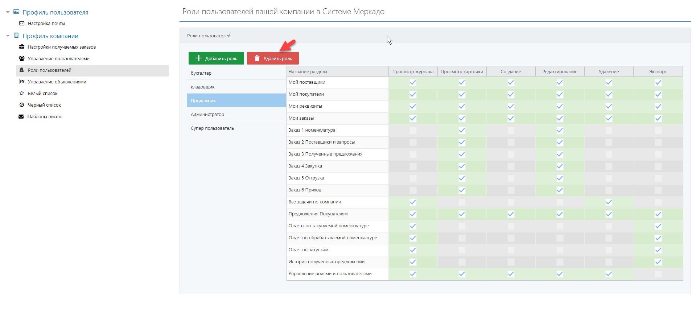The width and height of the screenshot is (696, 310).
Task: Open Роли пользователей in sidebar
Action: click(x=50, y=70)
